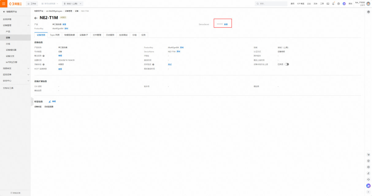Click the shopping cart icon on right sidebar
Viewport: 372px width, 196px height.
(368, 155)
